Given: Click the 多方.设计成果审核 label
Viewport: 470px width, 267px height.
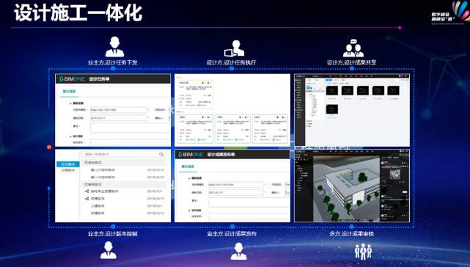Looking at the screenshot, I should coord(352,234).
